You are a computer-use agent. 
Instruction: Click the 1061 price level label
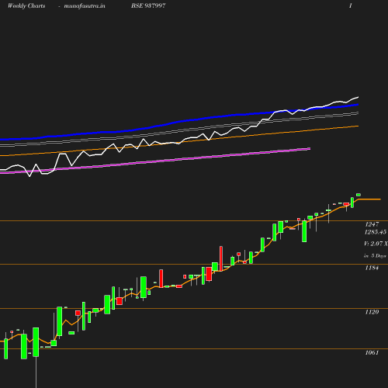pyautogui.click(x=372, y=352)
